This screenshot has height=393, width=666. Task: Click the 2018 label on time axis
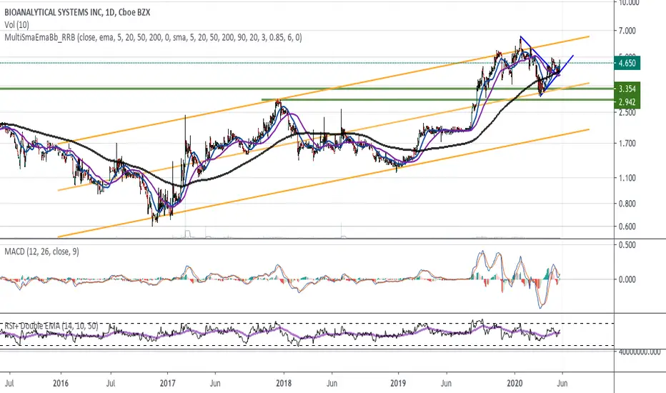tap(284, 383)
